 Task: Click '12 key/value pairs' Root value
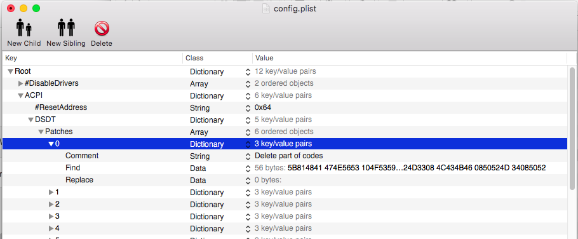pyautogui.click(x=285, y=71)
